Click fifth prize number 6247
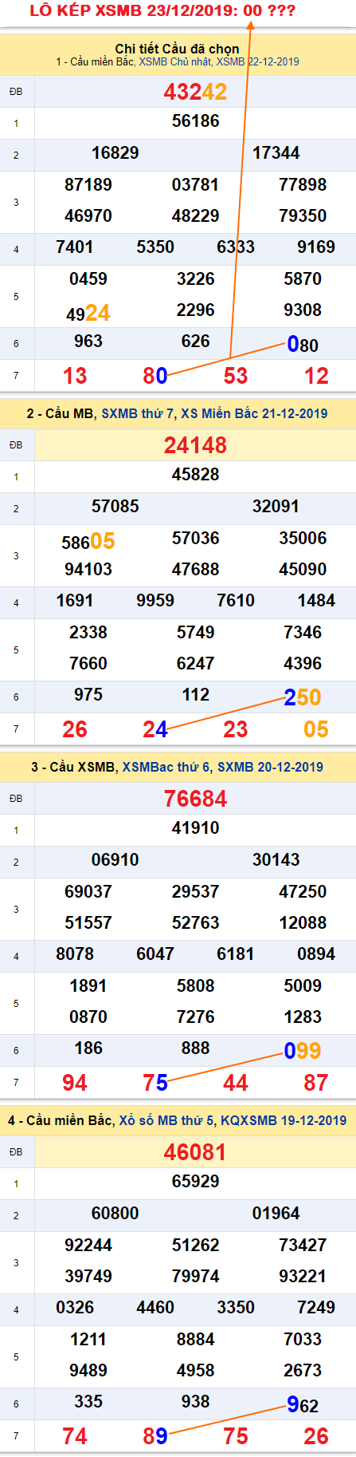This screenshot has width=356, height=1457. 196,664
